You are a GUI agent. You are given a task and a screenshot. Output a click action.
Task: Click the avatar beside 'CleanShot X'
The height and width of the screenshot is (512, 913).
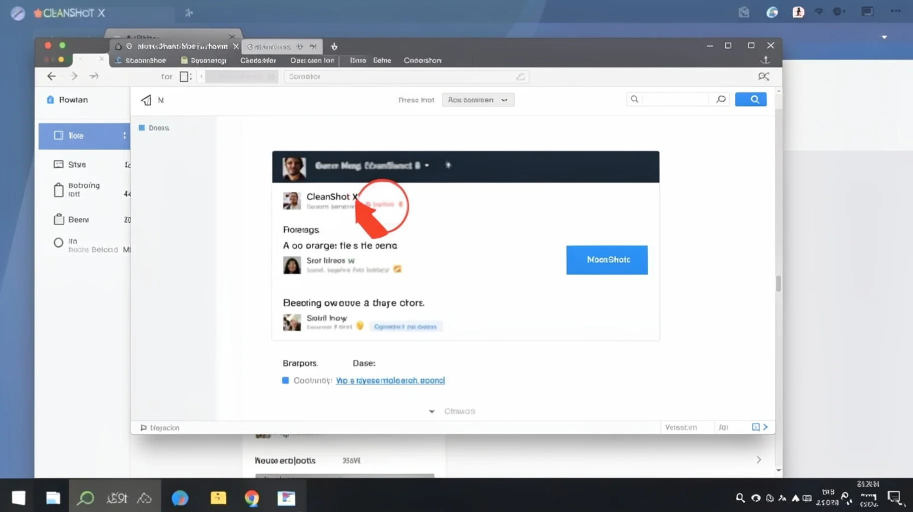292,201
